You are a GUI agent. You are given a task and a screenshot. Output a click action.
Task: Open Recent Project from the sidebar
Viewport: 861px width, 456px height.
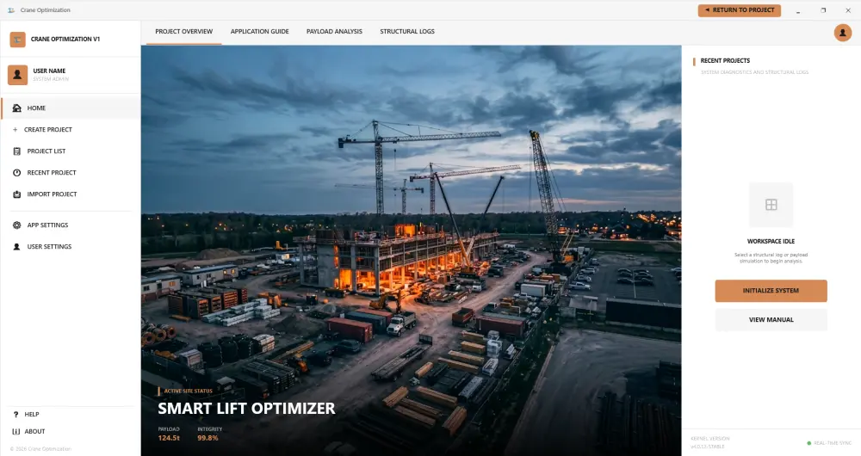[x=71, y=172]
